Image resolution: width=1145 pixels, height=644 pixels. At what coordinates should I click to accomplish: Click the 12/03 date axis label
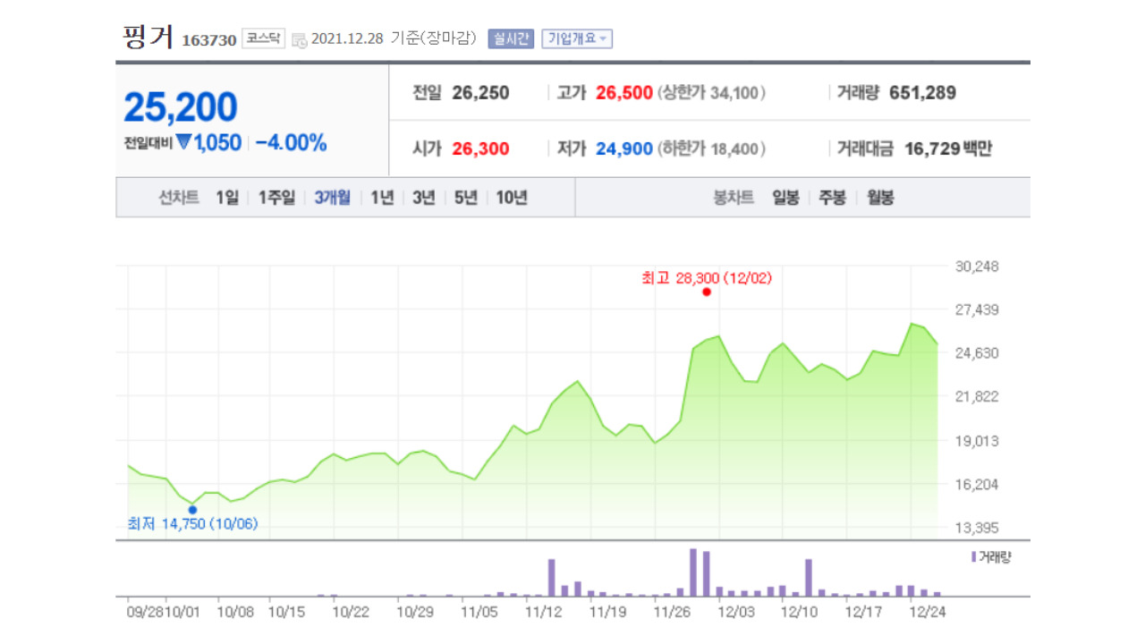click(737, 613)
